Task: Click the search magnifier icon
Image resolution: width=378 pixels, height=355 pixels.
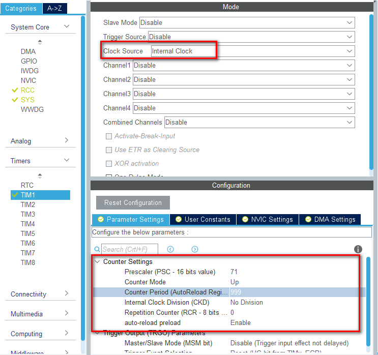Action: (97, 249)
